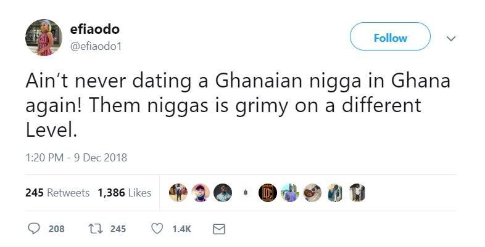Open the last liker avatar in row
The width and height of the screenshot is (485, 247).
coord(357,193)
